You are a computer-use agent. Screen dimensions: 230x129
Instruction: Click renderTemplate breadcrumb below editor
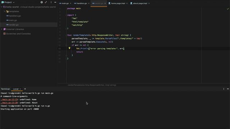pos(92,85)
